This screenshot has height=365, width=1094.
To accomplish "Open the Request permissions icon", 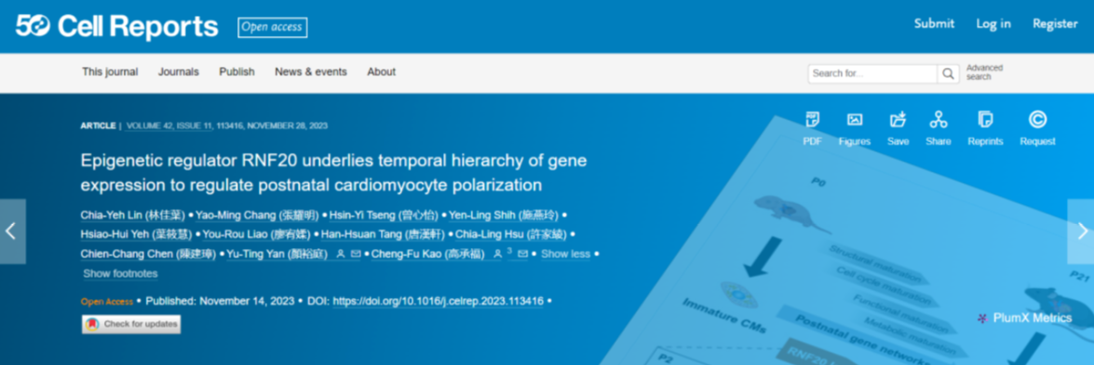I will coord(1037,120).
